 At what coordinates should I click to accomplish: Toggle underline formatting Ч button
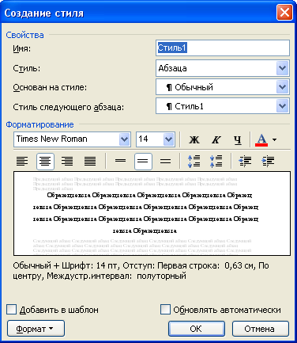tap(238, 139)
